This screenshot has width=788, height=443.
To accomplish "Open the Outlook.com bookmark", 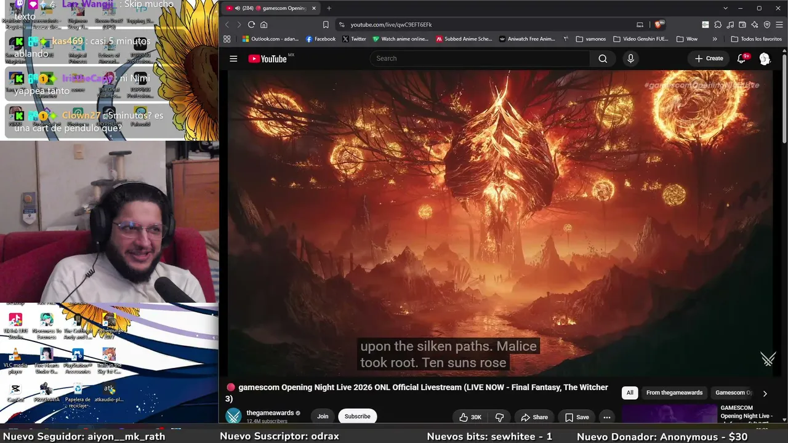I will tap(270, 39).
